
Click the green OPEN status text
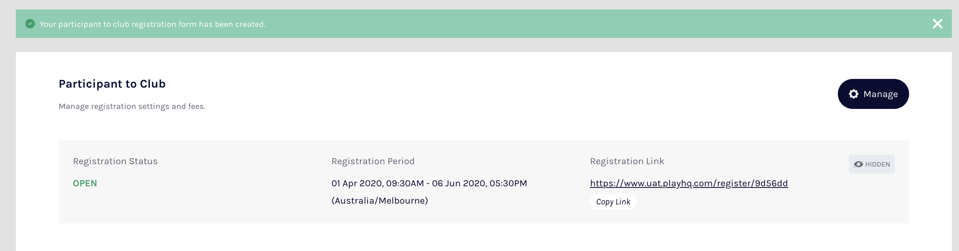point(85,184)
